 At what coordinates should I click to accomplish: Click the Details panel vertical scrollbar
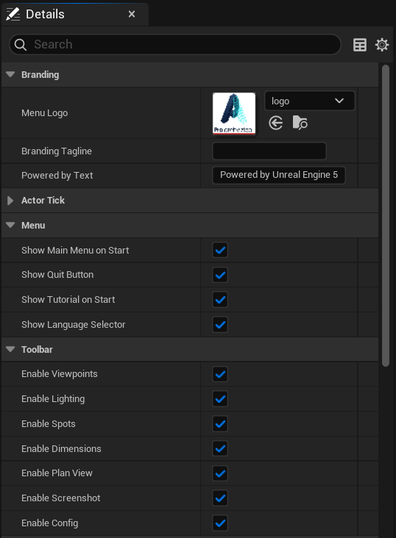pyautogui.click(x=386, y=215)
